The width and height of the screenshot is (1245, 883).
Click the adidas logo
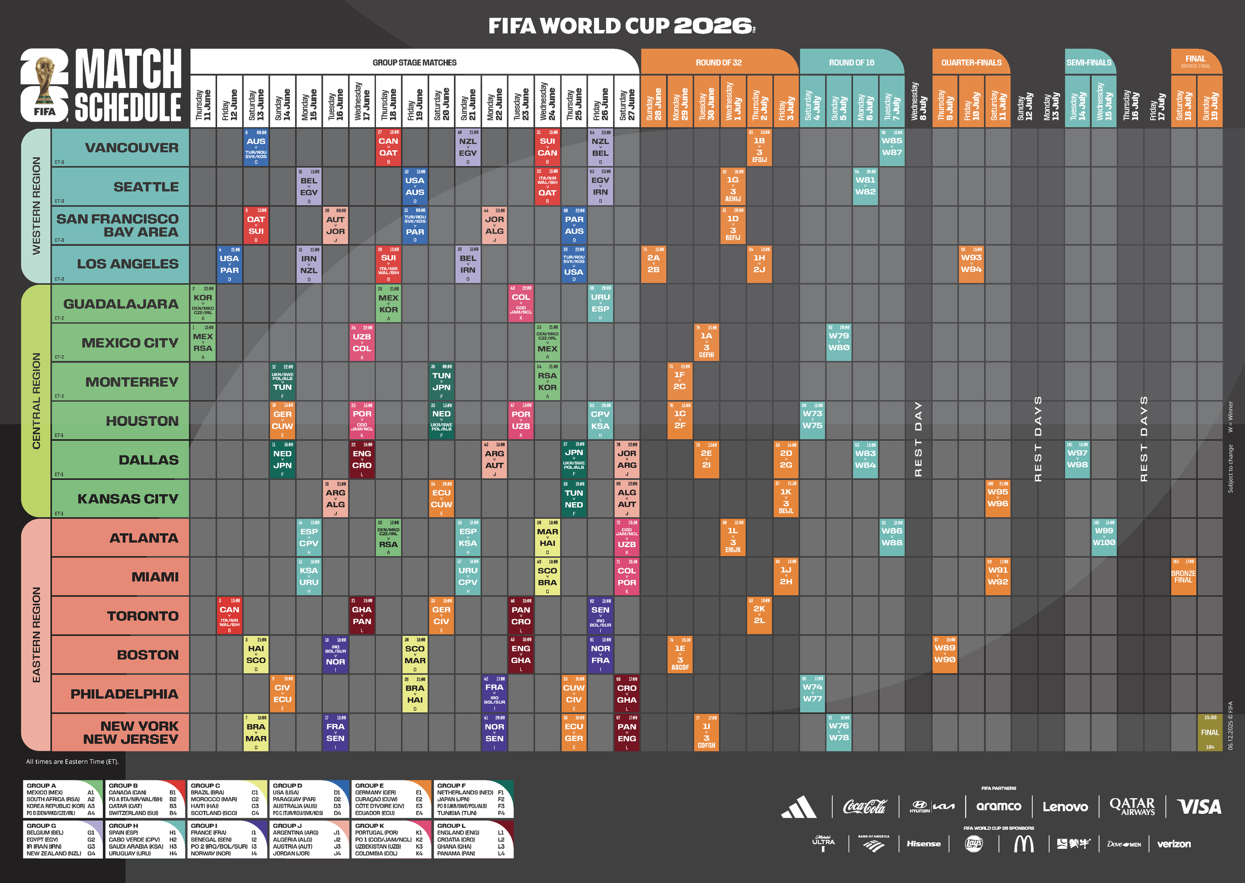(x=798, y=807)
